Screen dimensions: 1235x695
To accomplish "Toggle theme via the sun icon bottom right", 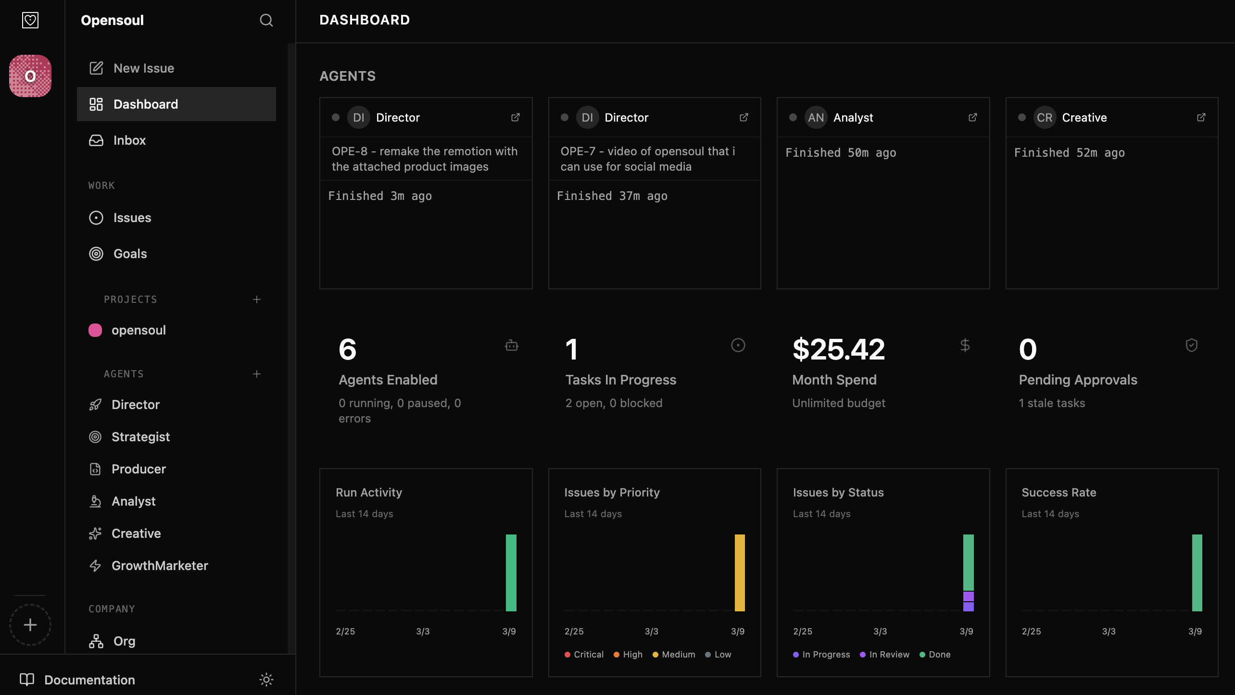I will click(x=266, y=680).
